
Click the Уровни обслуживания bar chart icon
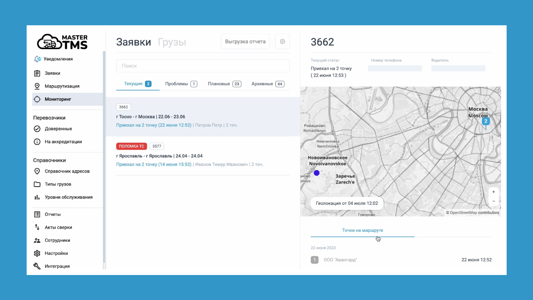pyautogui.click(x=37, y=197)
